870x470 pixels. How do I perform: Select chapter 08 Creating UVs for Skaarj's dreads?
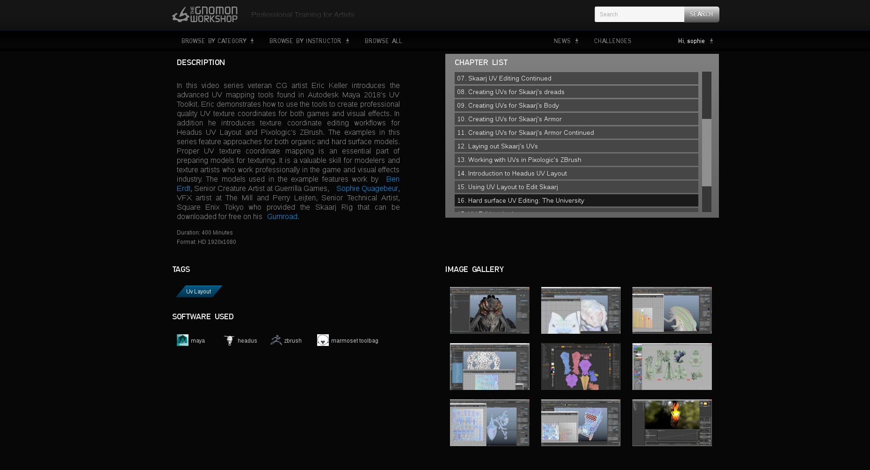[576, 92]
